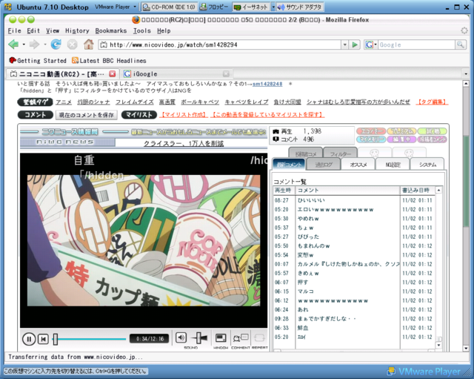
Task: Close the iGoogle tab
Action: coord(226,73)
